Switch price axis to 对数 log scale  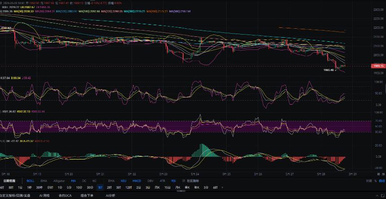pos(368,181)
